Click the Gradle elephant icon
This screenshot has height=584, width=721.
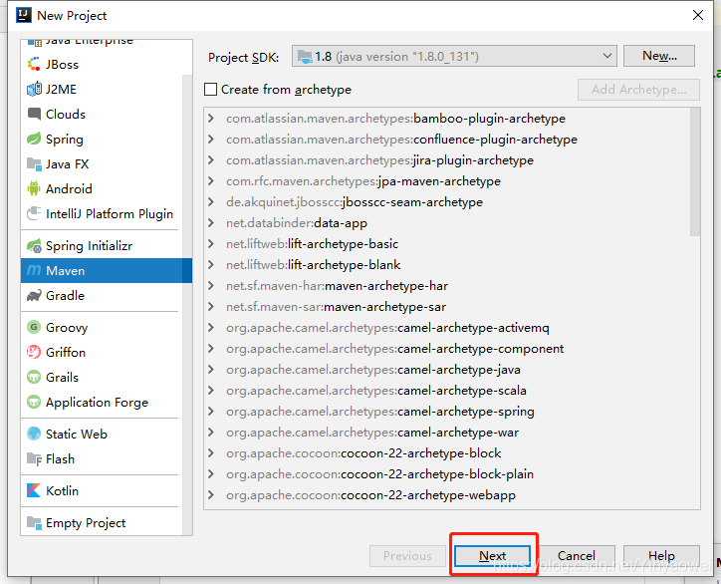click(34, 295)
